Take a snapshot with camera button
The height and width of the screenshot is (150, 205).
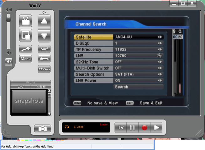pos(43,128)
